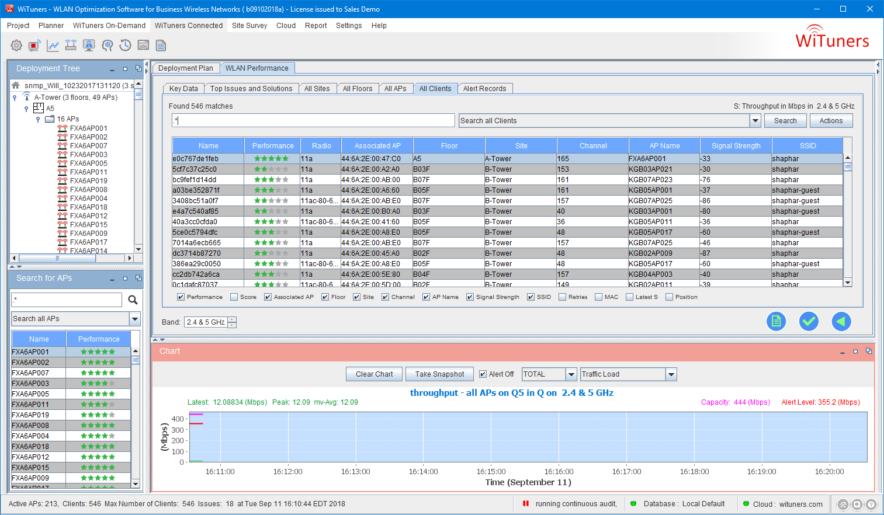Open the line chart toolbar icon

(x=53, y=46)
